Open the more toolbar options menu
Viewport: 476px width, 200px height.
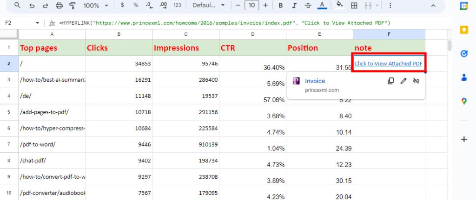tap(390, 6)
